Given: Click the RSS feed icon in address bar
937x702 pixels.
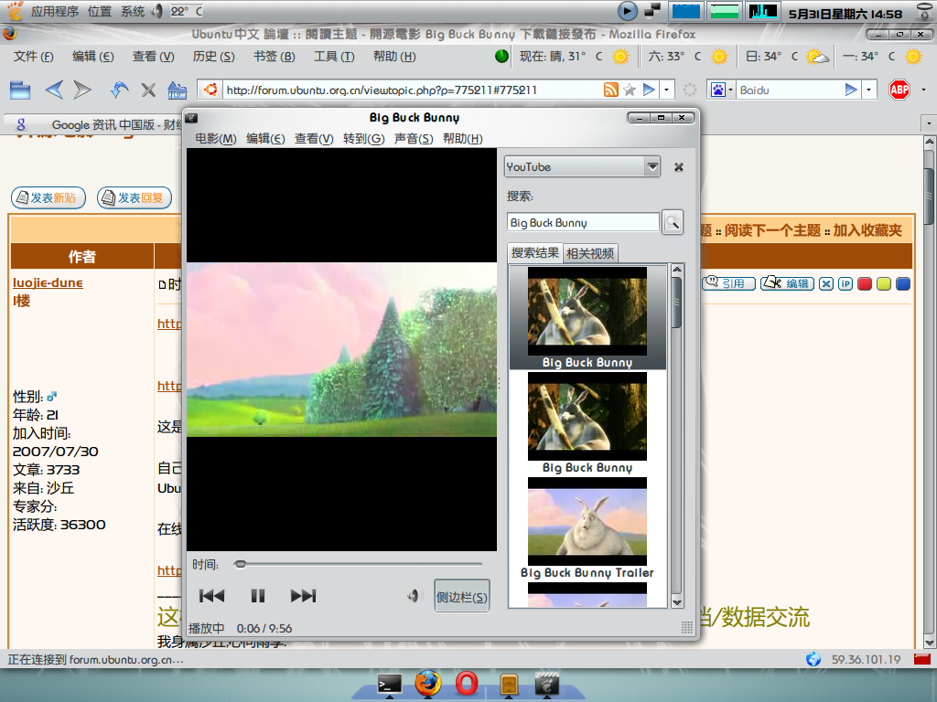Looking at the screenshot, I should [x=610, y=90].
